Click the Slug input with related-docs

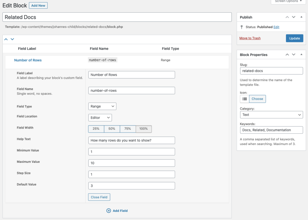272,71
